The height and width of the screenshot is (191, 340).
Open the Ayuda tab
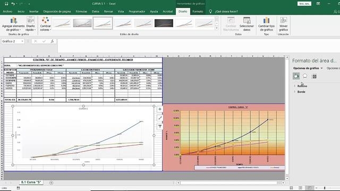click(154, 12)
